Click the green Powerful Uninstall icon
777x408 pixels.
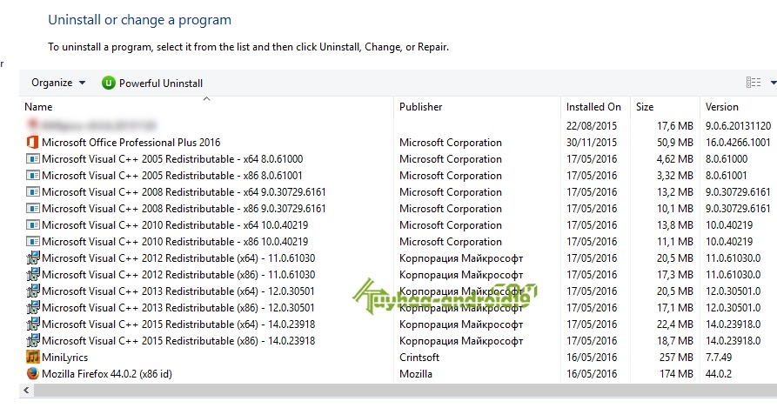click(x=108, y=84)
